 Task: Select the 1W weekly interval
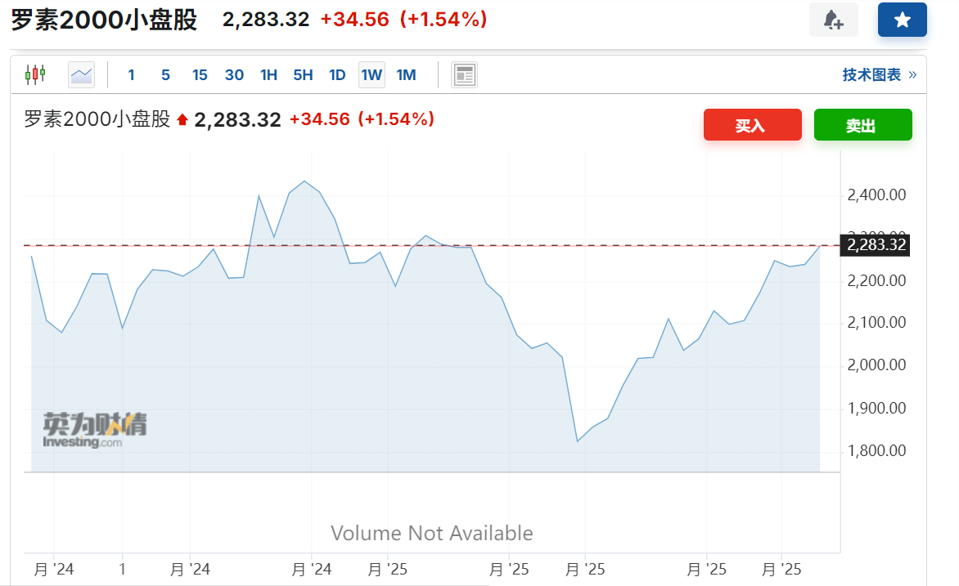coord(371,75)
